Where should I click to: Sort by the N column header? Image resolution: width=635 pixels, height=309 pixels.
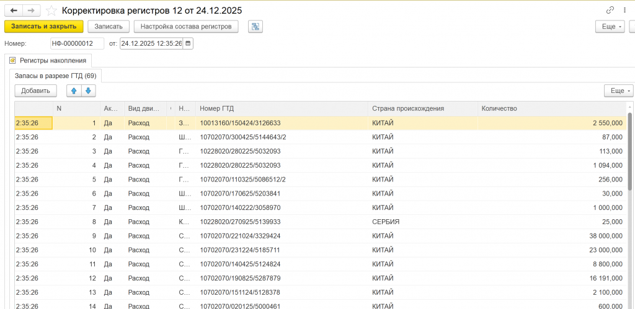(x=76, y=108)
